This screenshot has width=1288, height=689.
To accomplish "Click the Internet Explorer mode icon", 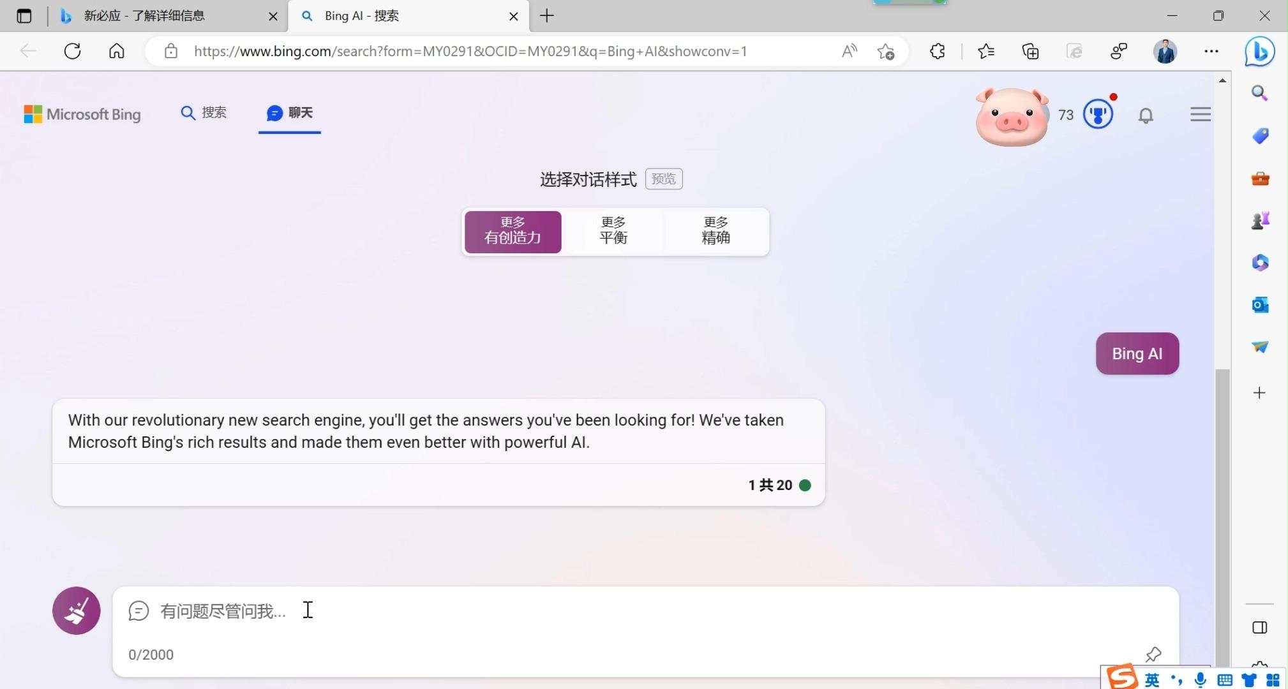I will click(x=1075, y=51).
